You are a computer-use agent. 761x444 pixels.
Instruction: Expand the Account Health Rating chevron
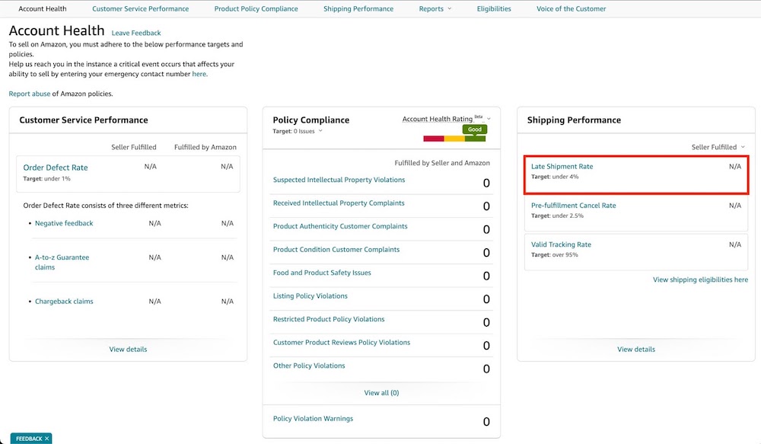click(x=489, y=119)
